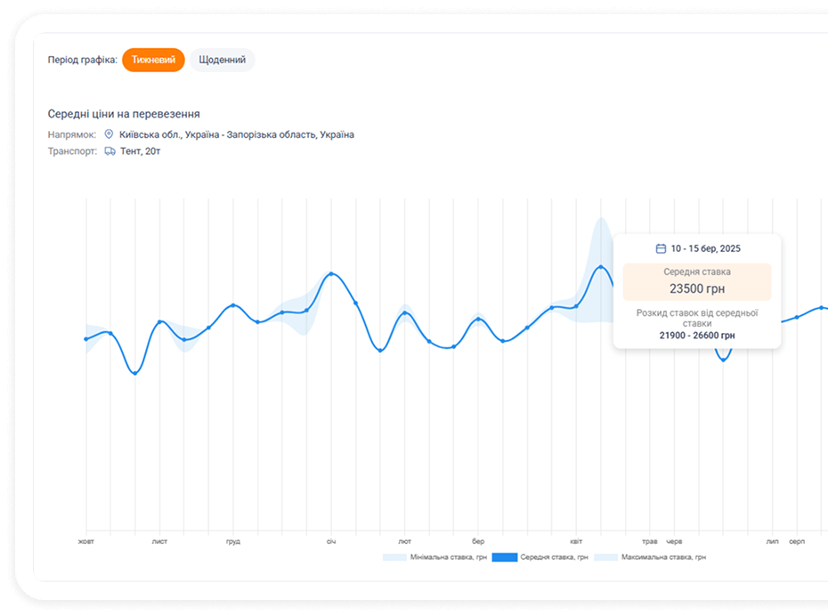Click the лист label on the x-axis

[159, 541]
